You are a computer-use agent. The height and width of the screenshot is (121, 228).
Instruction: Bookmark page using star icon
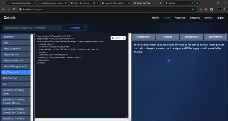[x=193, y=9]
